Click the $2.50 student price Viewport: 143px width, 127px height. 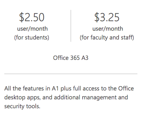pos(32,17)
